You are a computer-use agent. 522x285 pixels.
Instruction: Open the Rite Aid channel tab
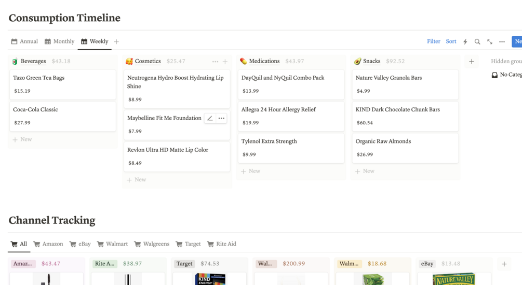[221, 244]
